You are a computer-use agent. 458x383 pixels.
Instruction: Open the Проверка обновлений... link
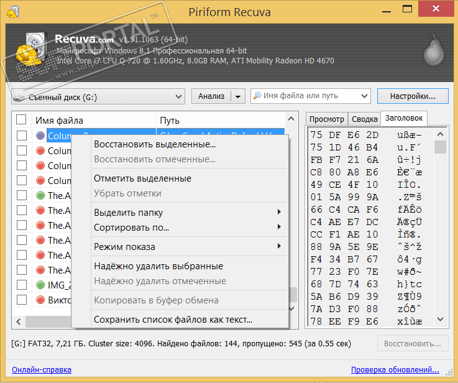pyautogui.click(x=395, y=369)
